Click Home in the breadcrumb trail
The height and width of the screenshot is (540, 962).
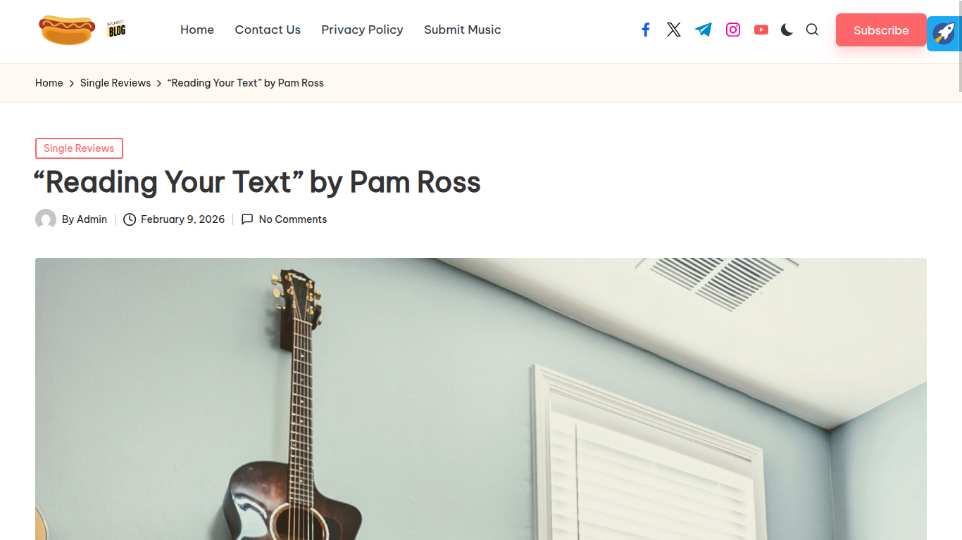49,83
